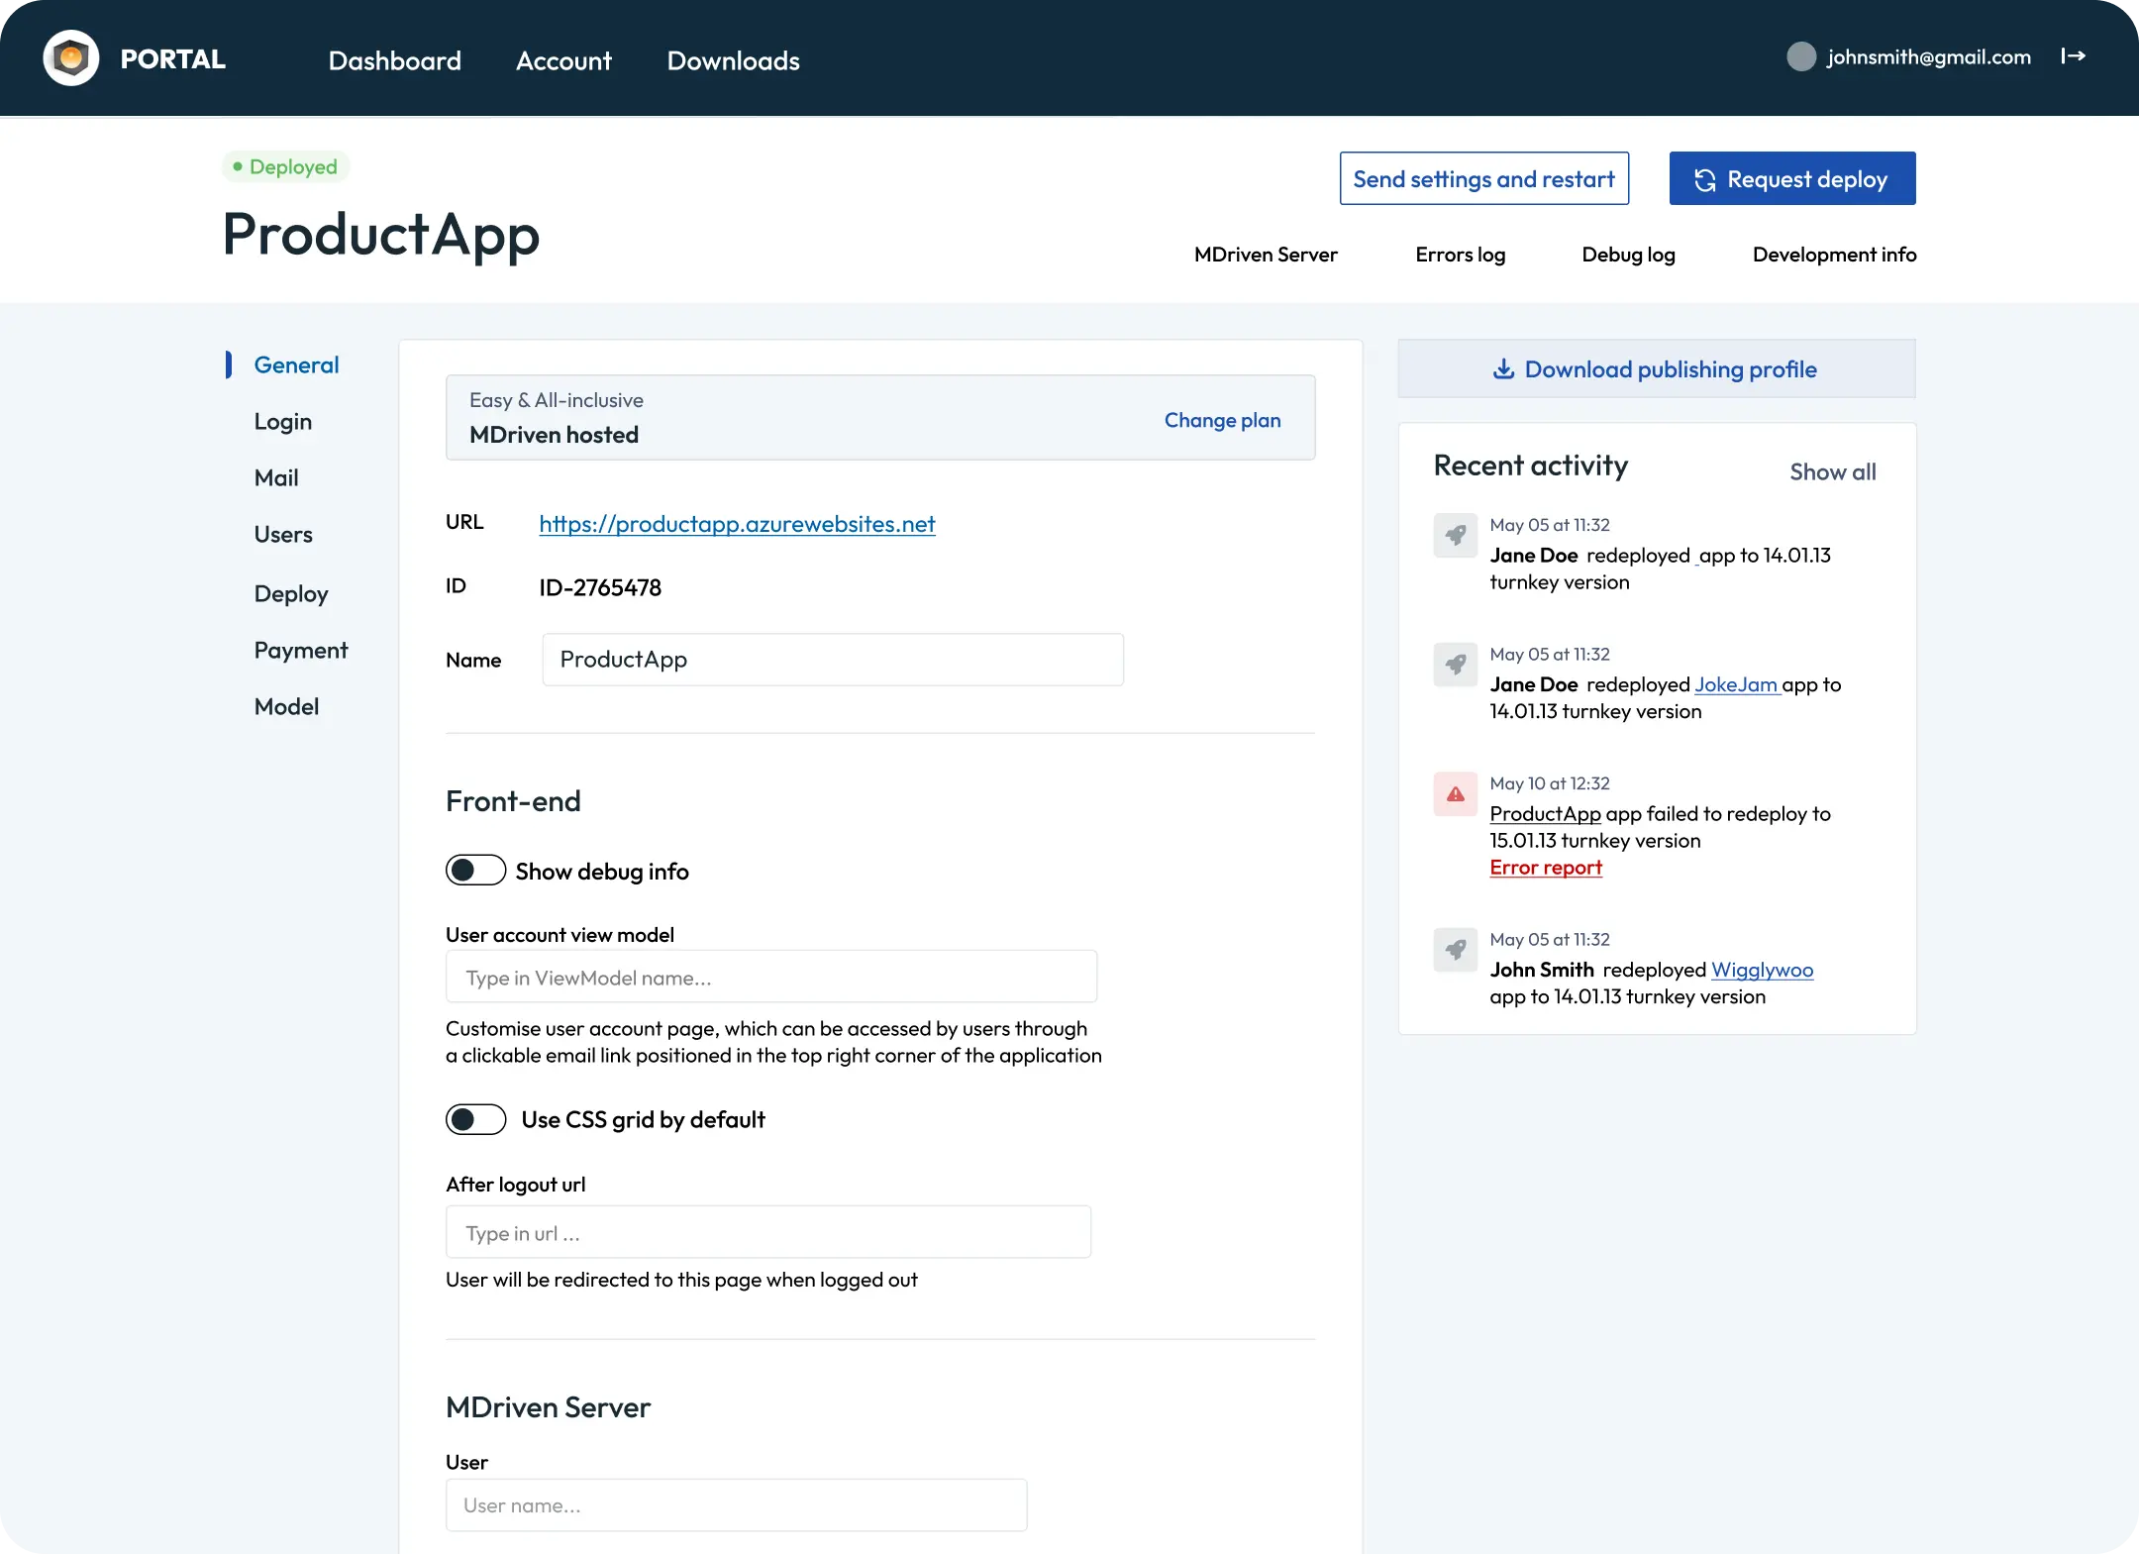This screenshot has width=2139, height=1554.
Task: Click Request deploy button
Action: pos(1792,178)
